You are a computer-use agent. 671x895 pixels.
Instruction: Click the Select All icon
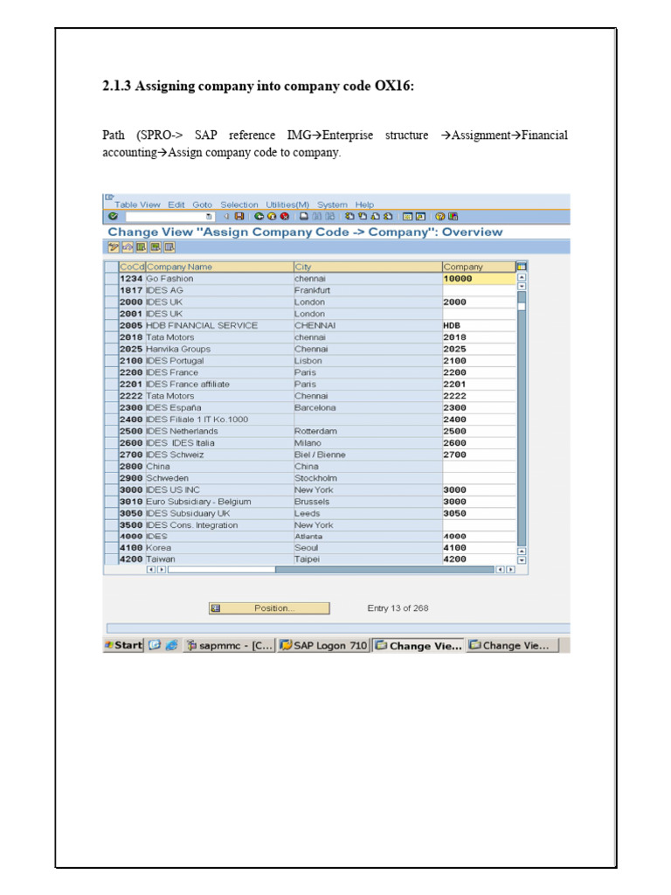(141, 247)
